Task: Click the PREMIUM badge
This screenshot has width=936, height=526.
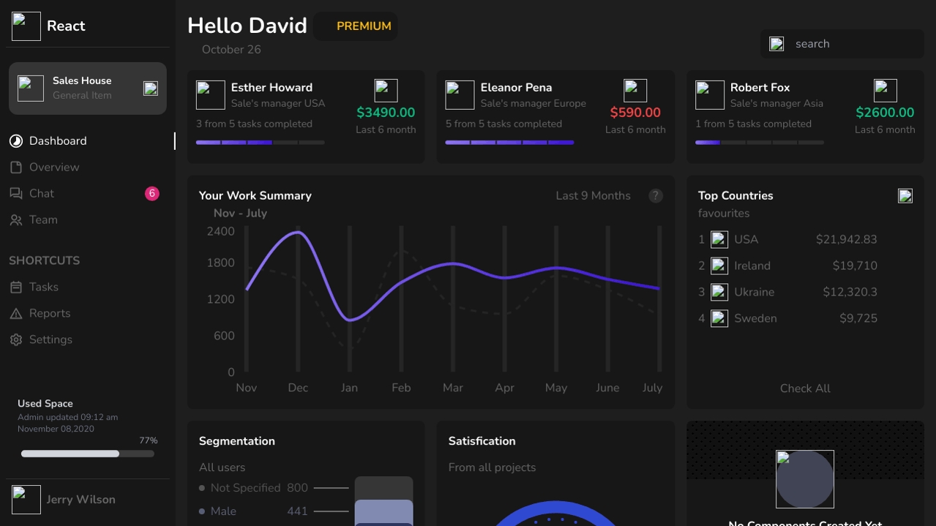Action: 356,26
